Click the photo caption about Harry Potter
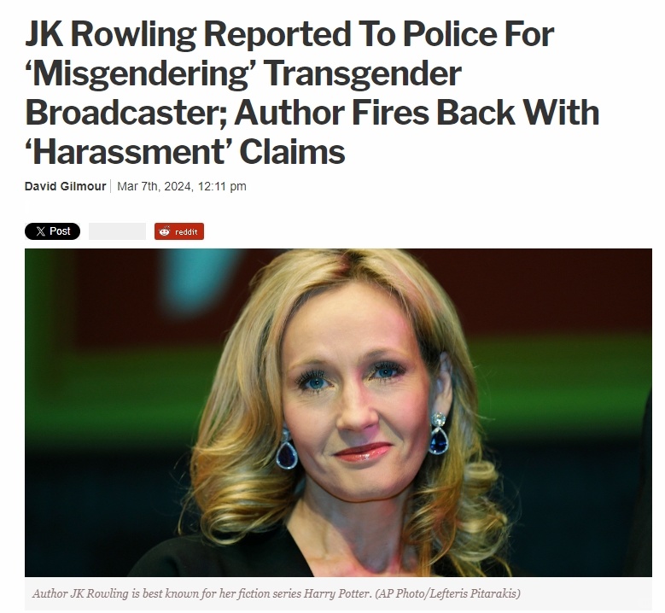Viewport: 665px width, 613px height. [276, 593]
